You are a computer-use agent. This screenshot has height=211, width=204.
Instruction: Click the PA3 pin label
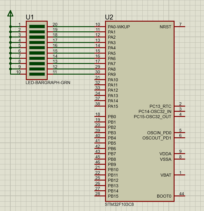[112, 43]
